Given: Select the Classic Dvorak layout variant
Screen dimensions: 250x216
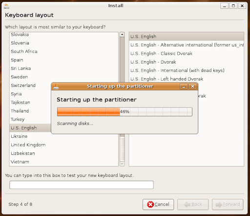Looking at the screenshot, I should point(187,53).
